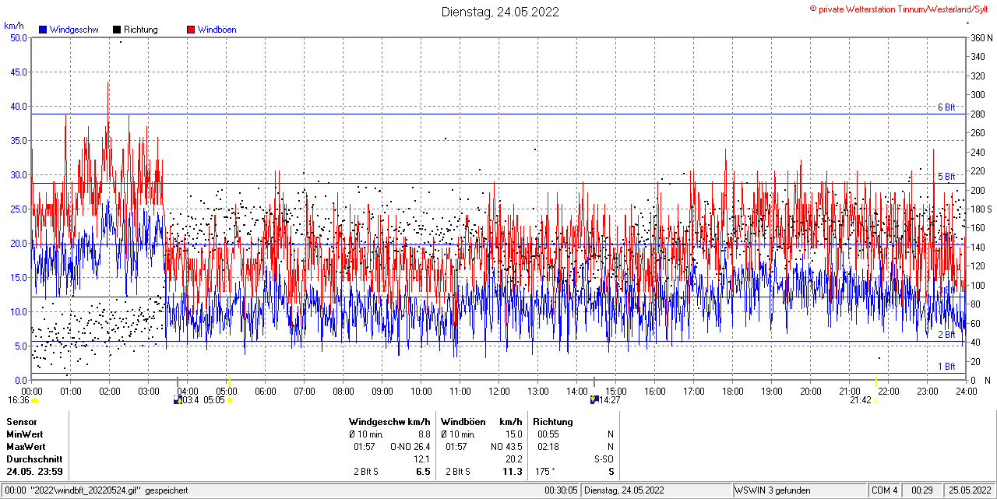Click the Durchschnitt row label
Screen dimensions: 997x499
[x=33, y=459]
